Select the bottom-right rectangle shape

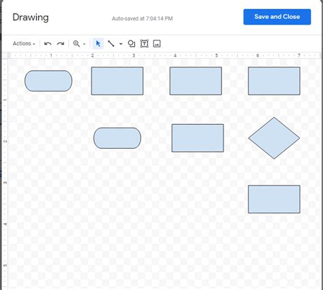[274, 199]
